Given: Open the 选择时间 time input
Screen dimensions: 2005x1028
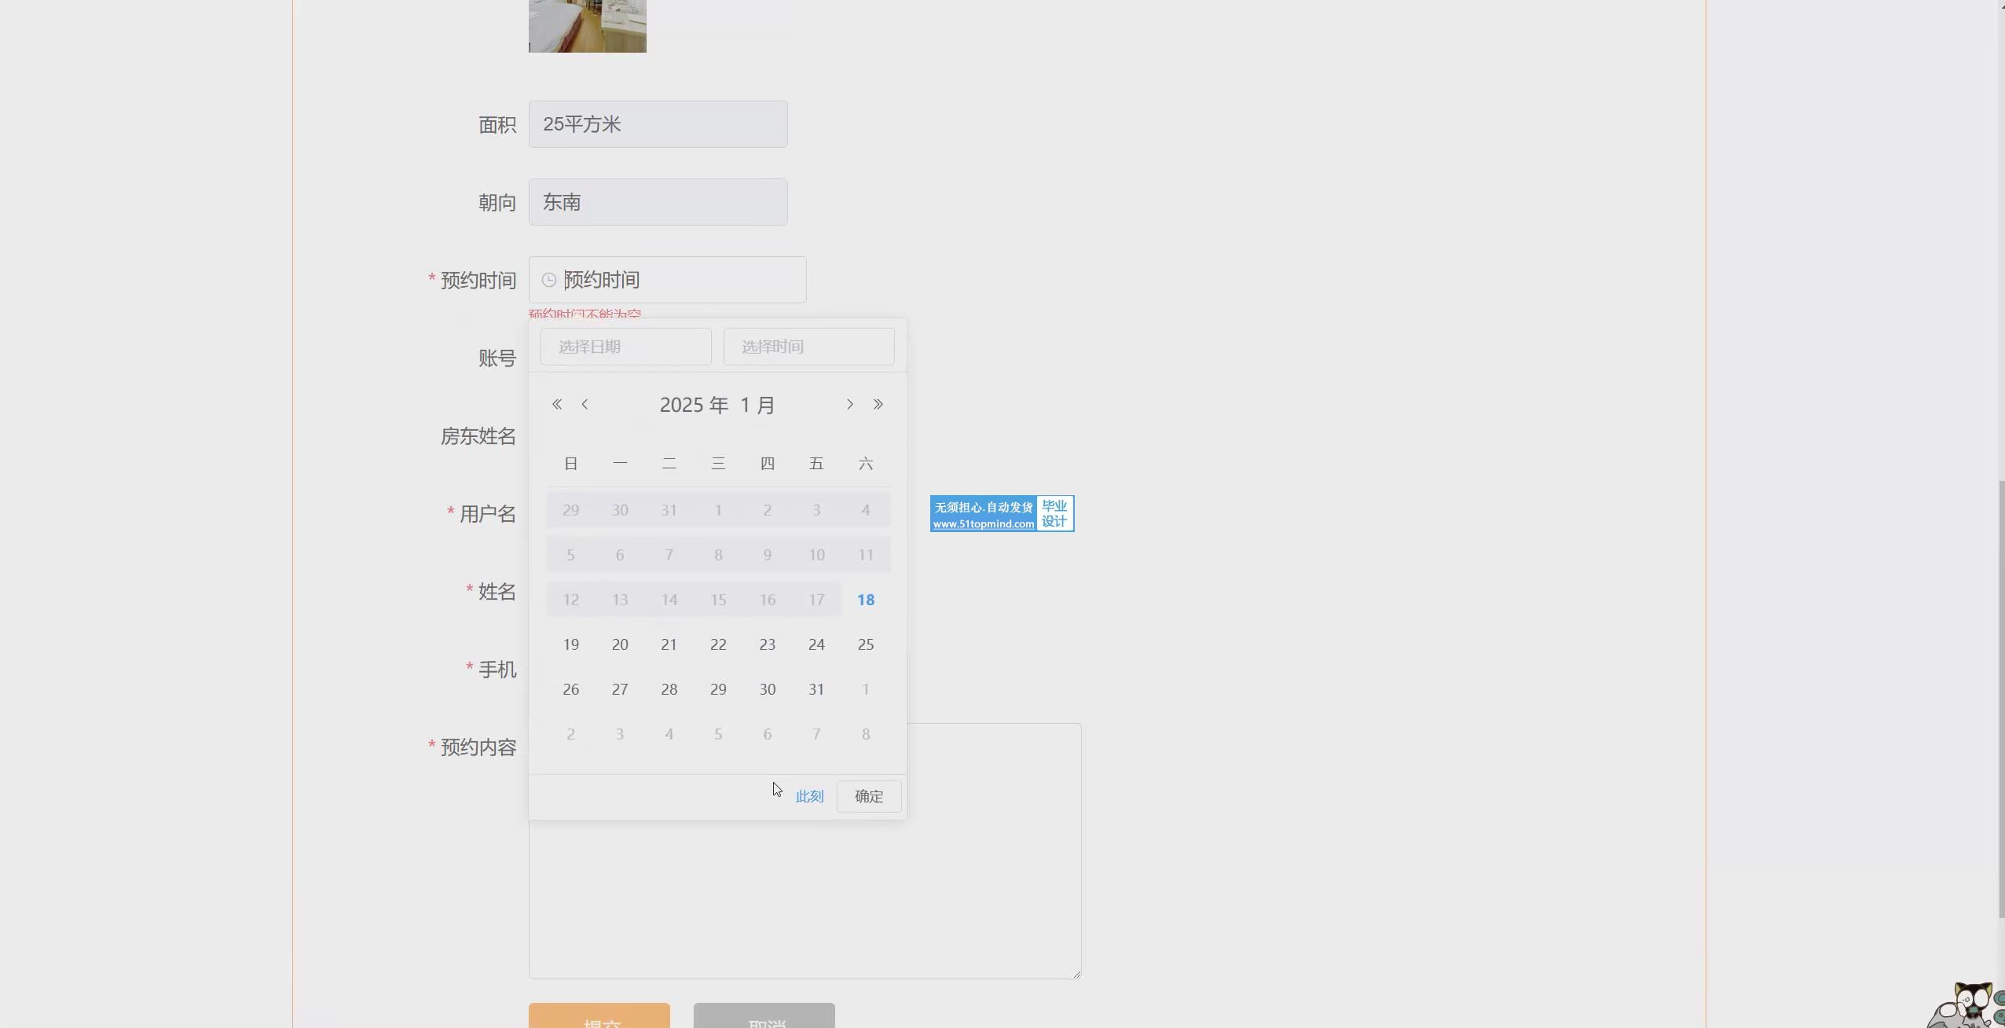Looking at the screenshot, I should [x=808, y=347].
